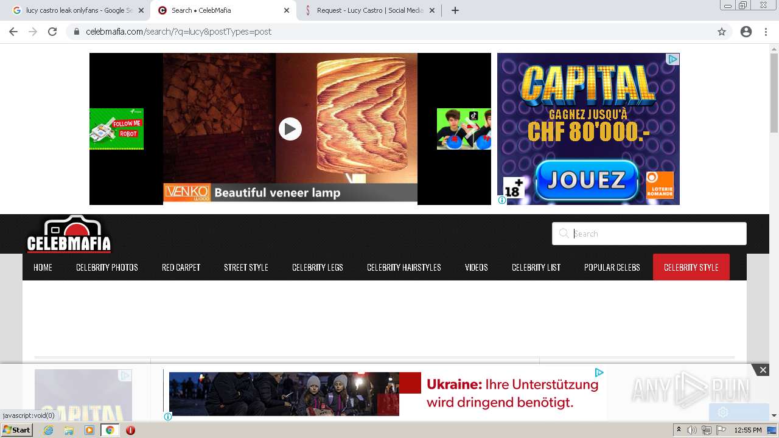Image resolution: width=779 pixels, height=438 pixels.
Task: Open AdChoices icon on Capital ad
Action: coord(672,59)
